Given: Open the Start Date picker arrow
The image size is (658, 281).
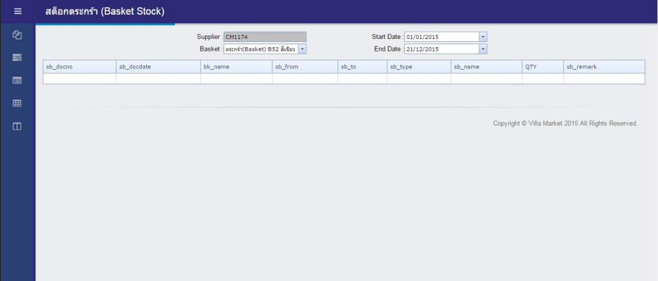Looking at the screenshot, I should (482, 37).
